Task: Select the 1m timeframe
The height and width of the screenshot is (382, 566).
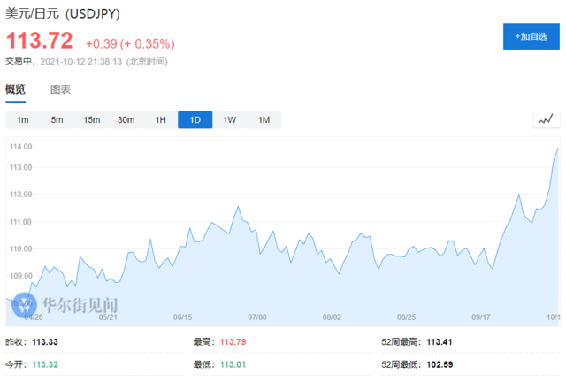Action: (23, 120)
